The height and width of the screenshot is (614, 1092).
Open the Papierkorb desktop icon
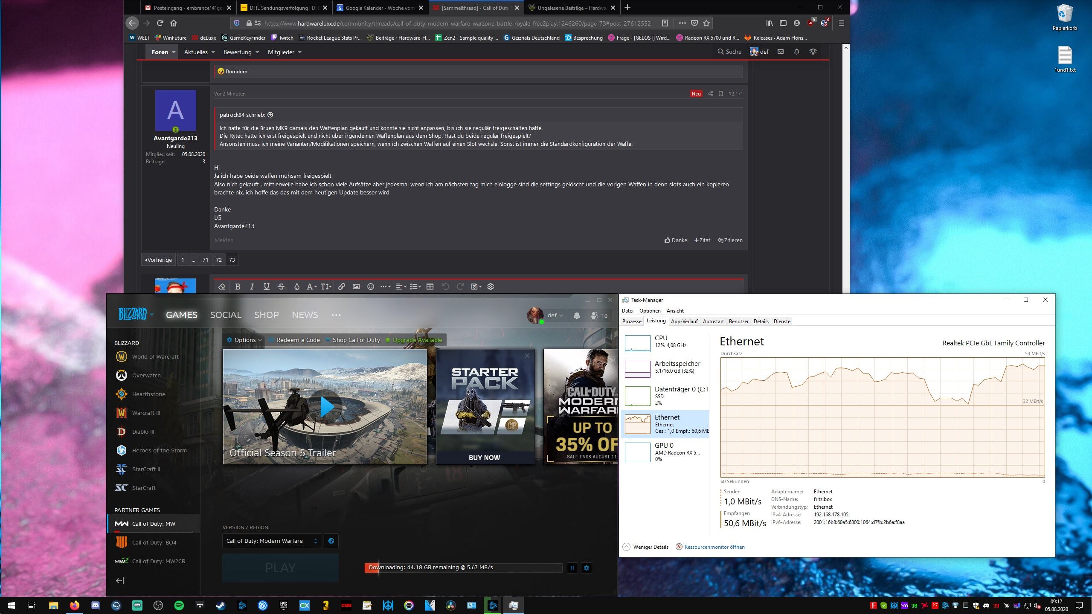[x=1065, y=17]
